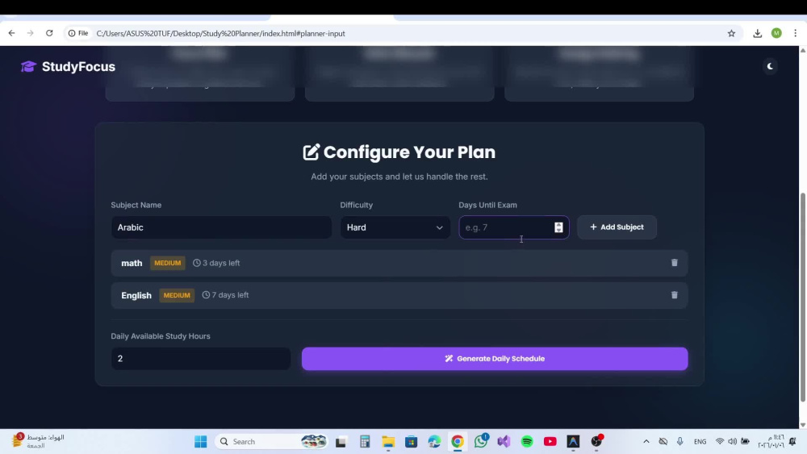The width and height of the screenshot is (807, 454).
Task: Open the taskbar clock and date
Action: (x=771, y=441)
